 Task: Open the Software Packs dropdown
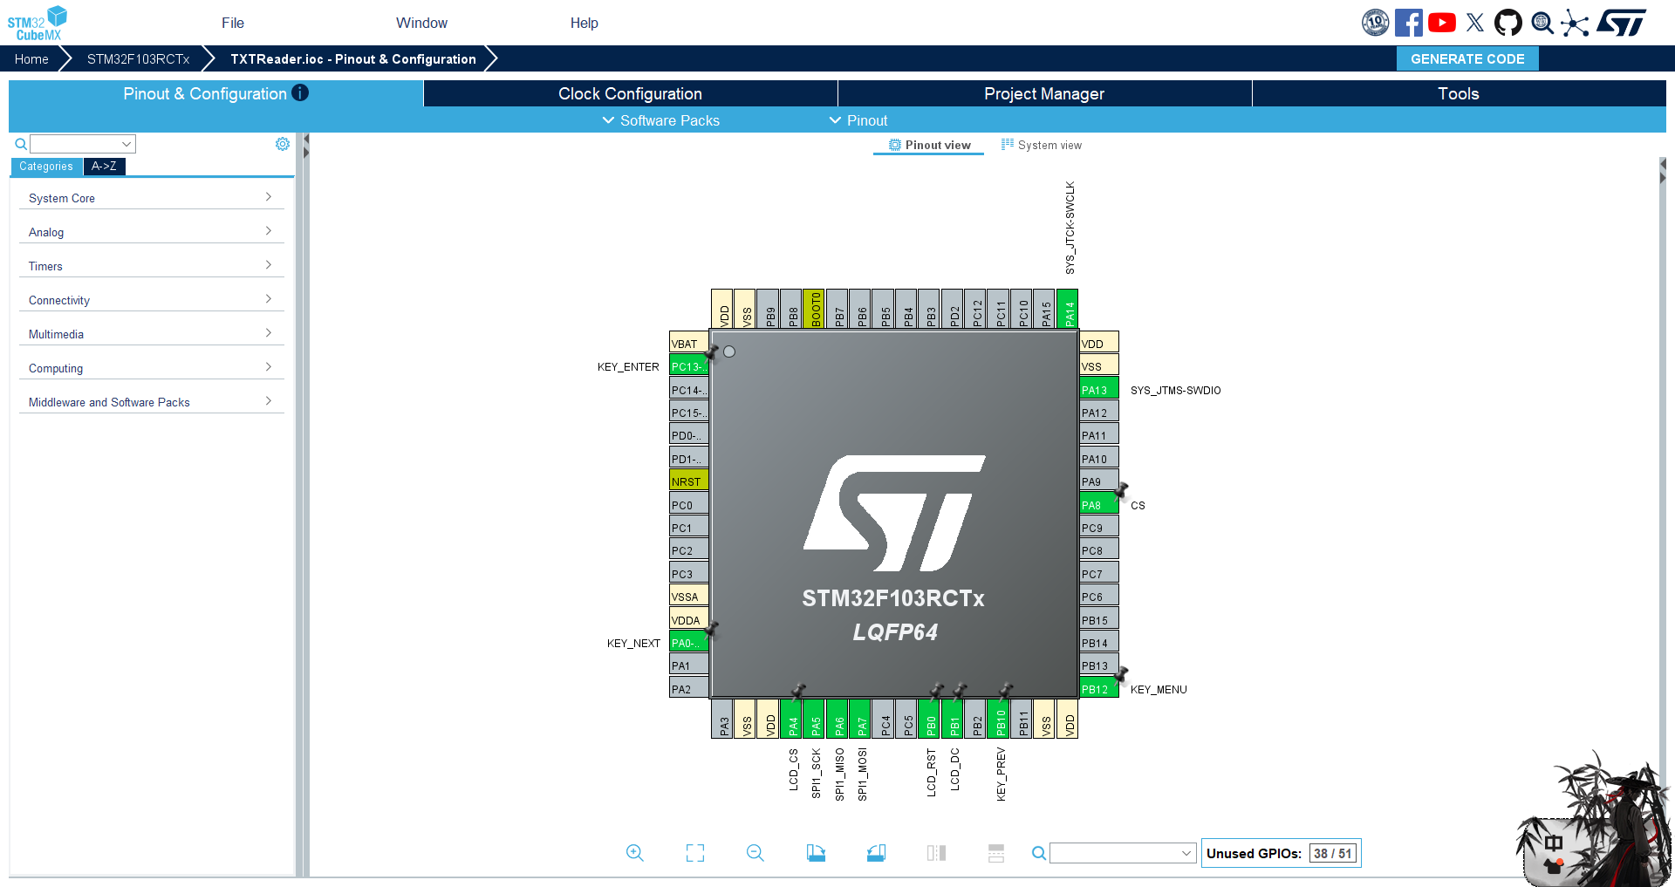661,120
